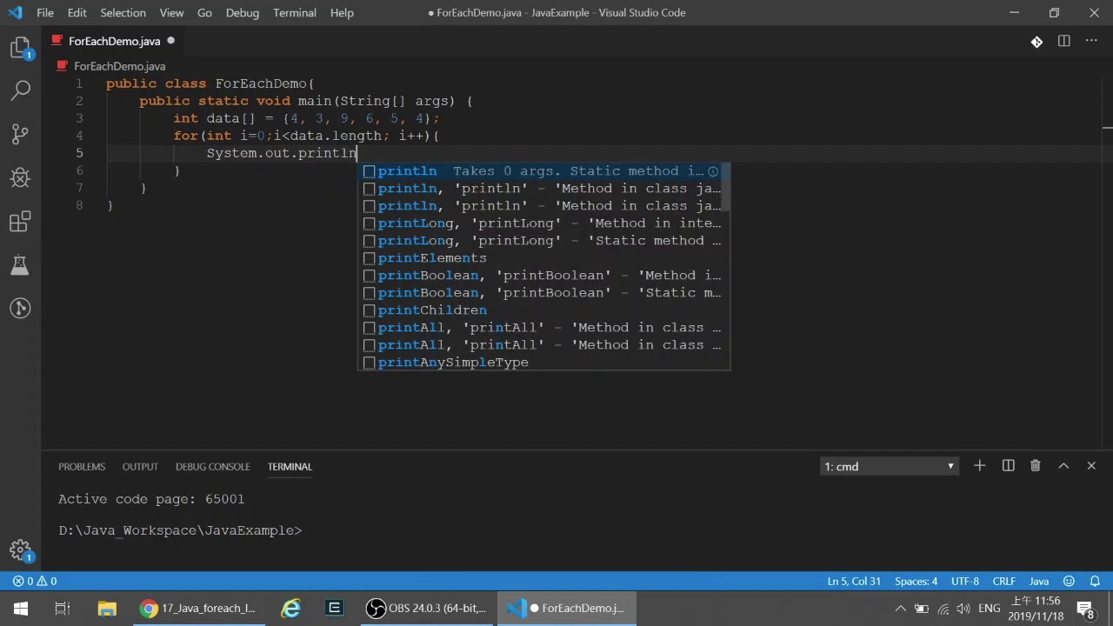Open the File menu
Image resolution: width=1113 pixels, height=626 pixels.
(x=45, y=13)
